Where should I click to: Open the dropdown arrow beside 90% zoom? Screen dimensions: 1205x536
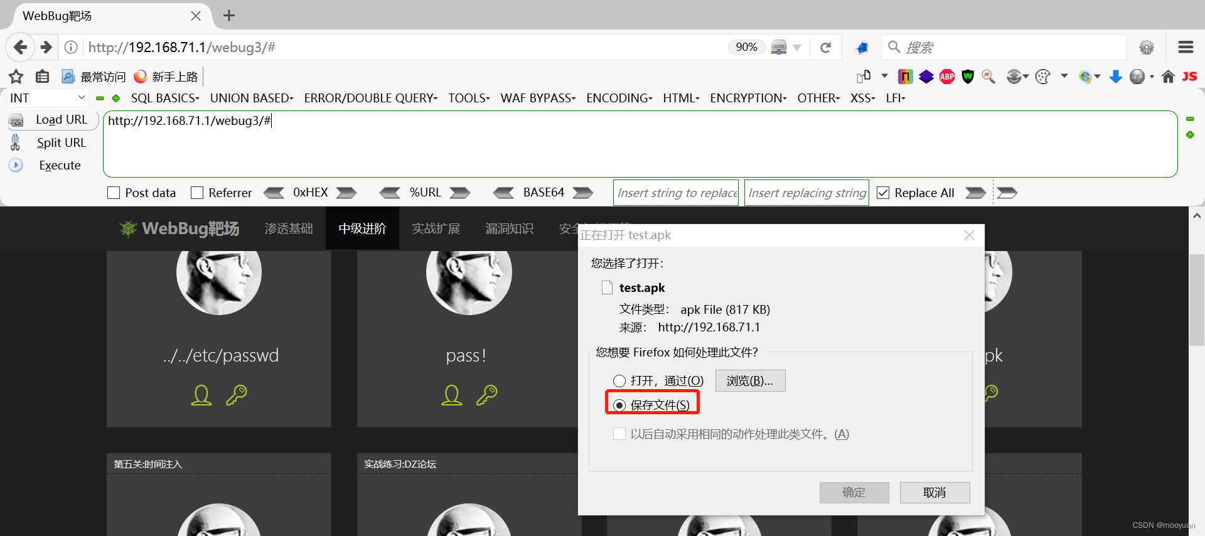(x=797, y=48)
